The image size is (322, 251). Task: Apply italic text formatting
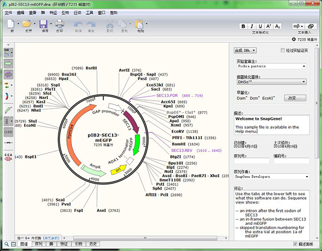point(252,26)
